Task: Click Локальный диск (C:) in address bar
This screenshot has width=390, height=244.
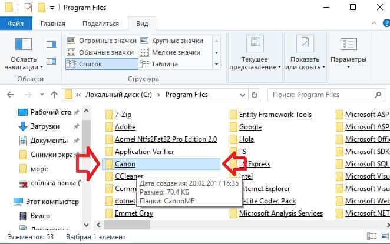Action: coord(118,95)
